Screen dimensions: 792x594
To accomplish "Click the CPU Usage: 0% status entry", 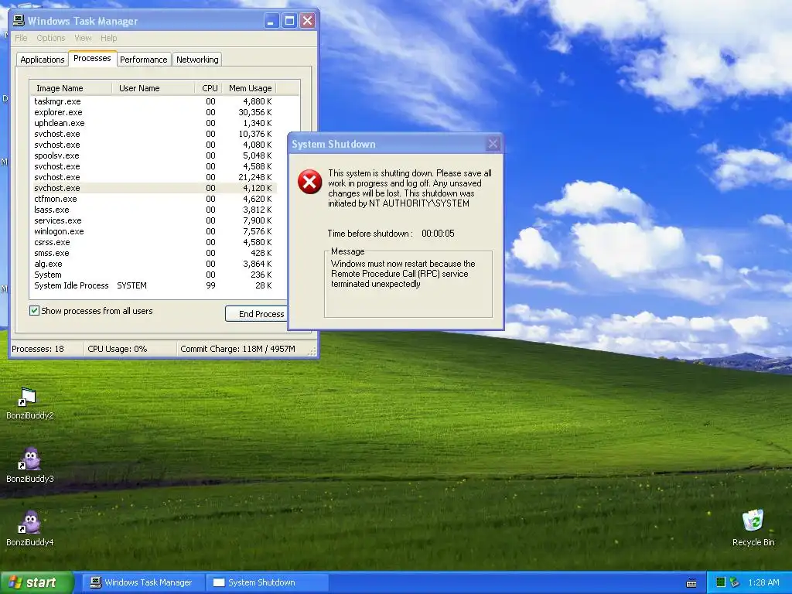I will click(130, 349).
